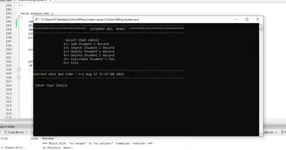Click the '[STUDENT ACC. MENU]' console heading

108,29
